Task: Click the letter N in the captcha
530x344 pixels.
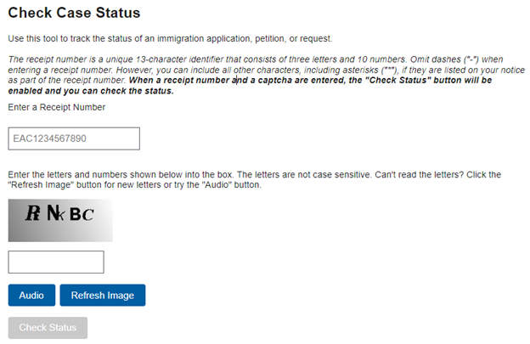Action: 53,213
